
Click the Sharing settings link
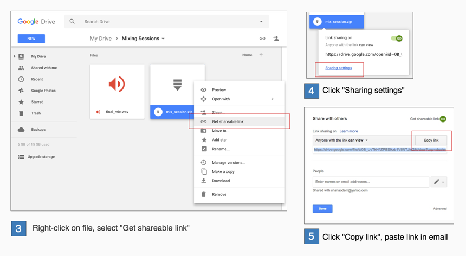coord(339,68)
